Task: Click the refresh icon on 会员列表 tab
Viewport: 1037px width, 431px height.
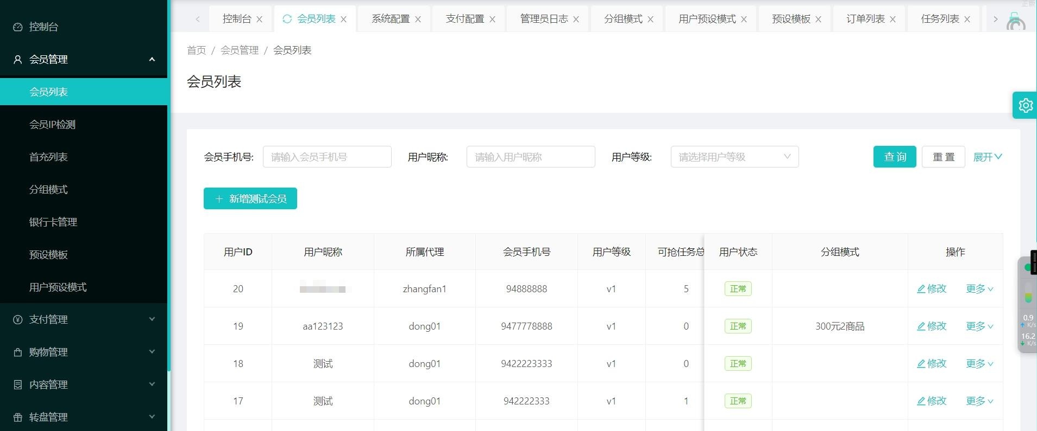Action: (x=287, y=19)
